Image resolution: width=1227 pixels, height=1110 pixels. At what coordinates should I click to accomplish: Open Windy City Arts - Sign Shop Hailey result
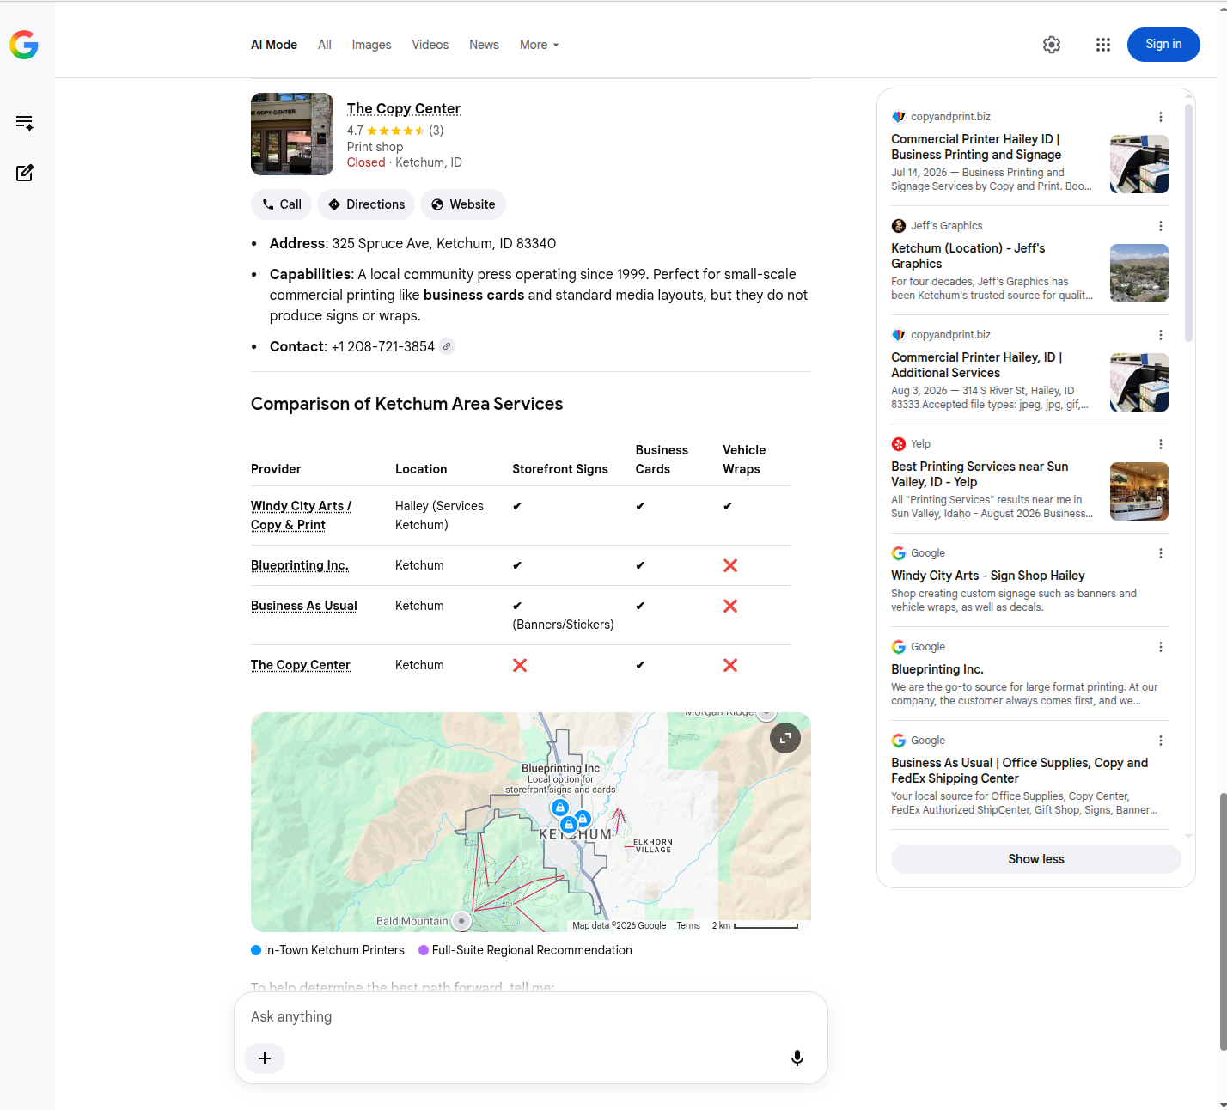pyautogui.click(x=988, y=576)
